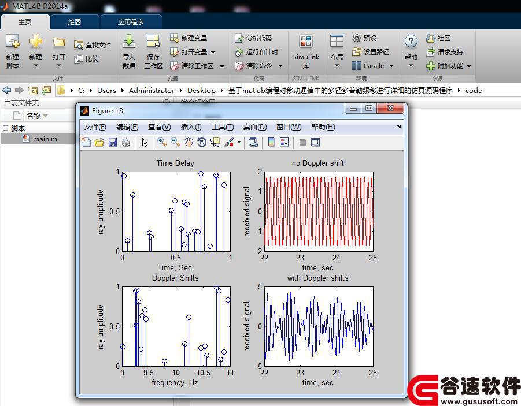This screenshot has width=521, height=406.
Task: Click New Variable (新建变量) button
Action: tap(189, 38)
